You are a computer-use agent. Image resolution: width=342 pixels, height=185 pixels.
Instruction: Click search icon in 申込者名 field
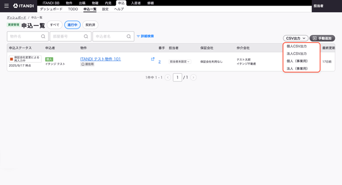tap(129, 36)
